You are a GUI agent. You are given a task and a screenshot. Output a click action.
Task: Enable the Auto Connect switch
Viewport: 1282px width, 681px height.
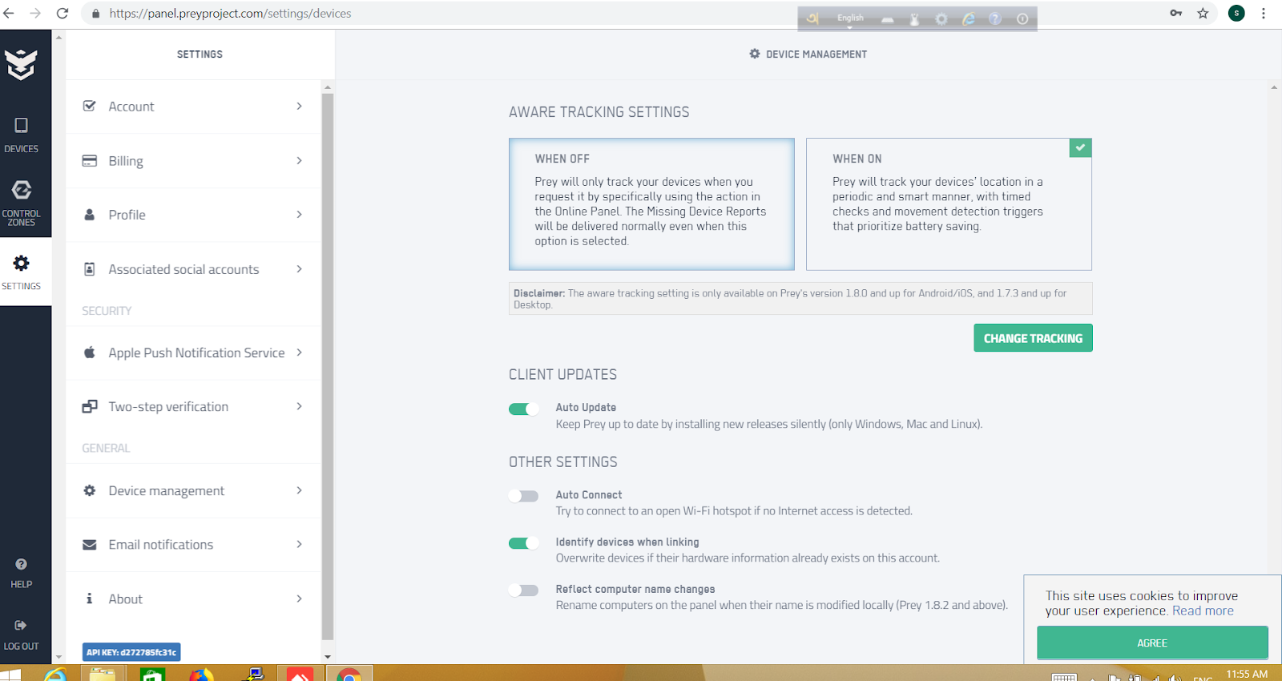(x=523, y=496)
